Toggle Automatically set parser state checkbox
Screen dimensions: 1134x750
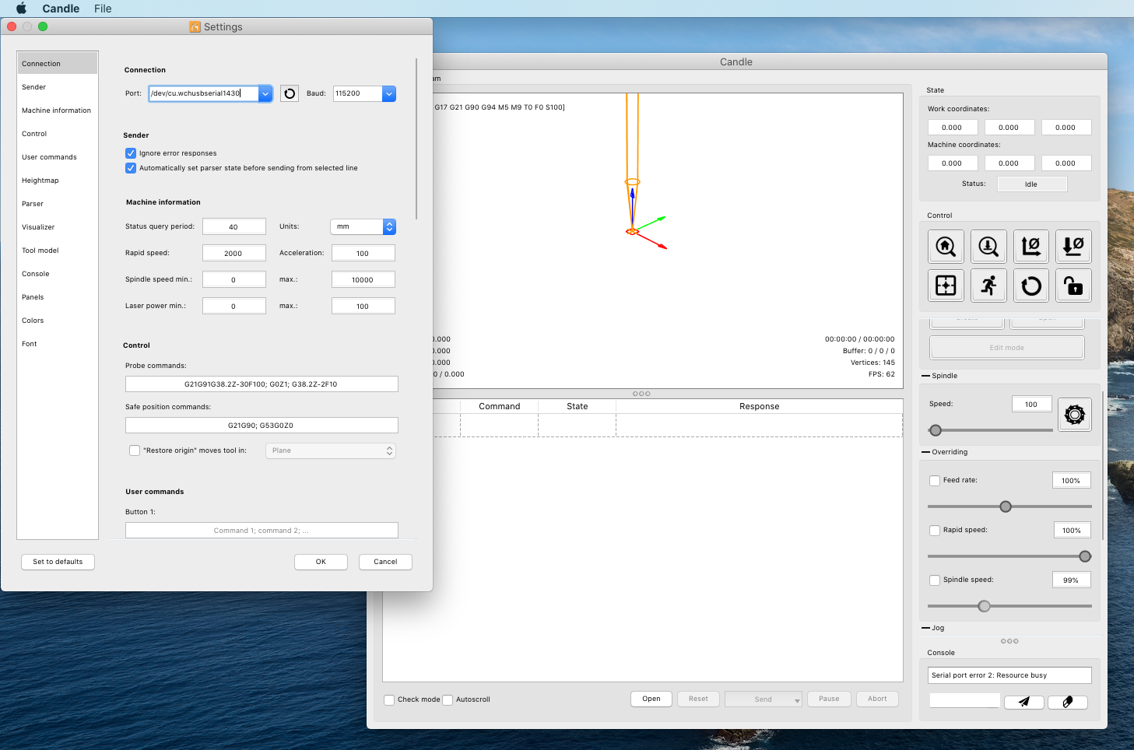point(131,168)
